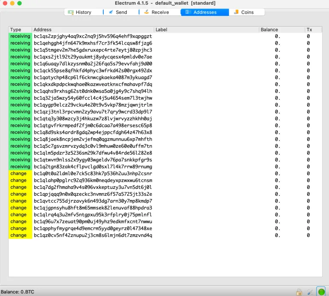The height and width of the screenshot is (296, 329).
Task: Open preferences via the tools icon
Action: [x=310, y=292]
